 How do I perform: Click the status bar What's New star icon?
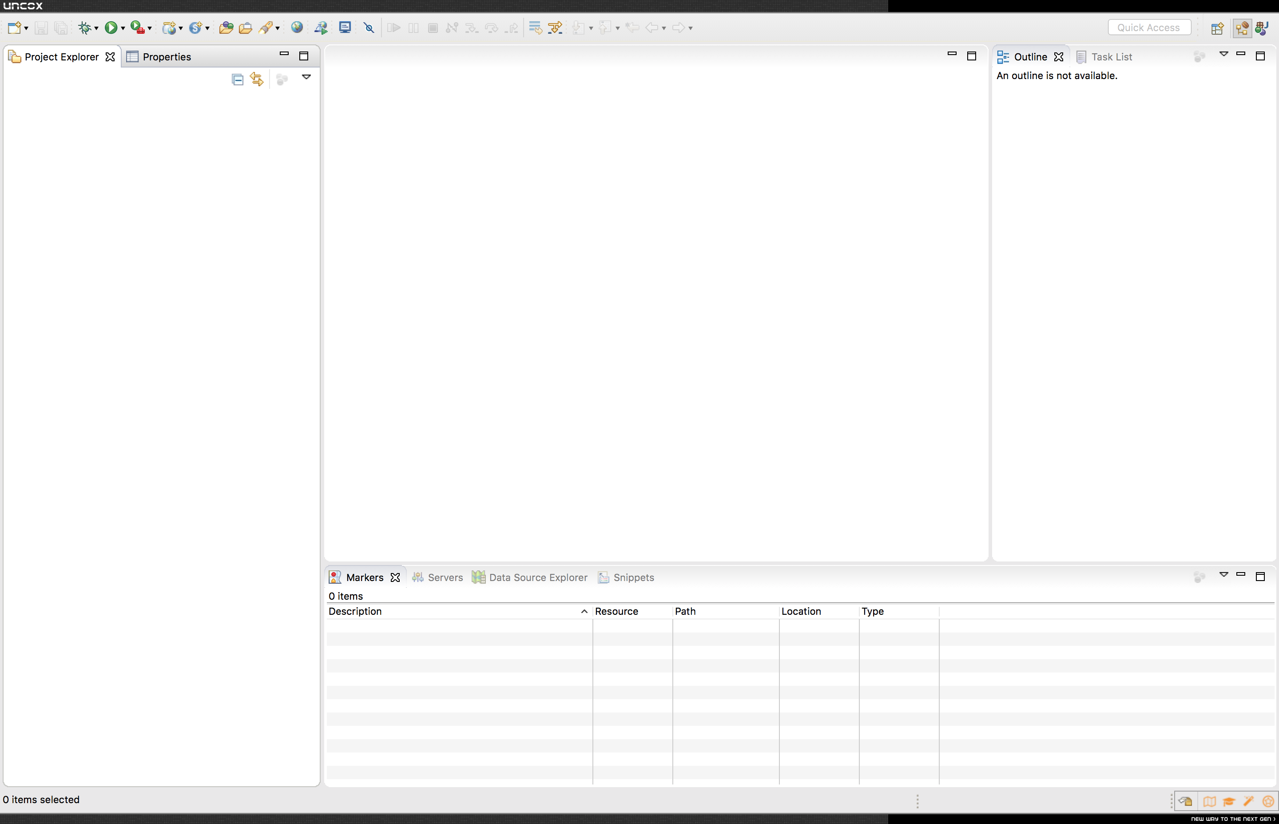click(x=1268, y=801)
